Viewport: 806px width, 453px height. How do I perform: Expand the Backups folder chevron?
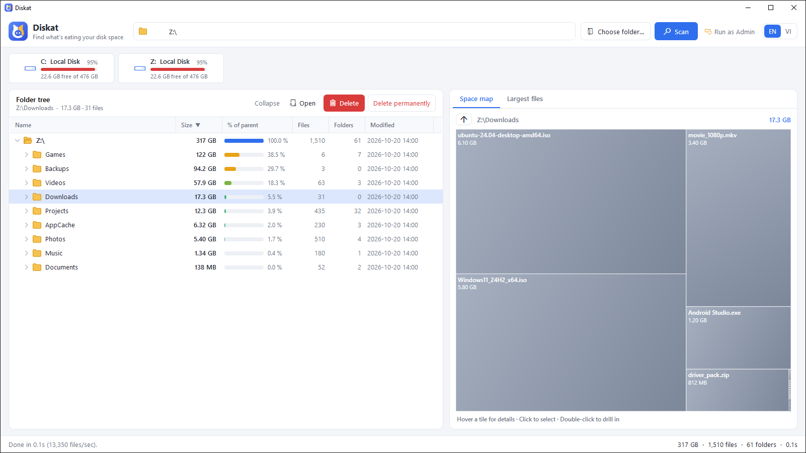click(26, 168)
